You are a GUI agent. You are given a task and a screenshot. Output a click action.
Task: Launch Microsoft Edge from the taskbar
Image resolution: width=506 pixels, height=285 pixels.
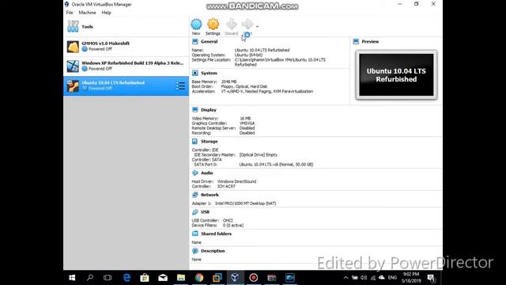pos(126,278)
